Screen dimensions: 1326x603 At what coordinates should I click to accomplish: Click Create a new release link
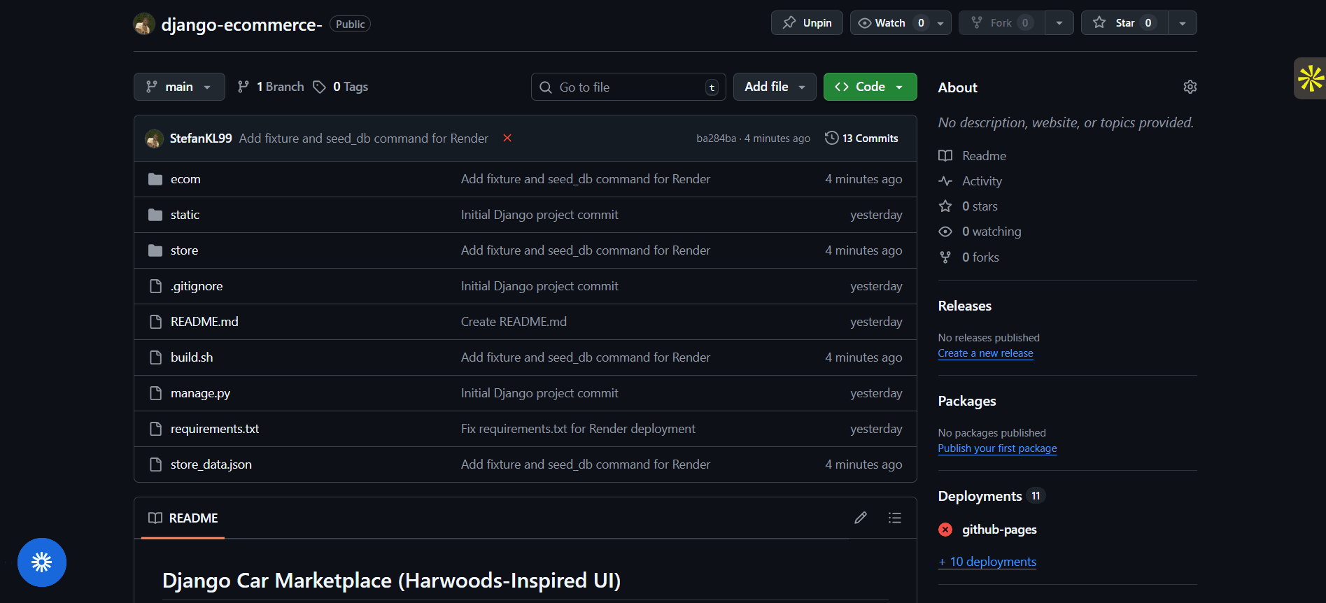(x=985, y=353)
